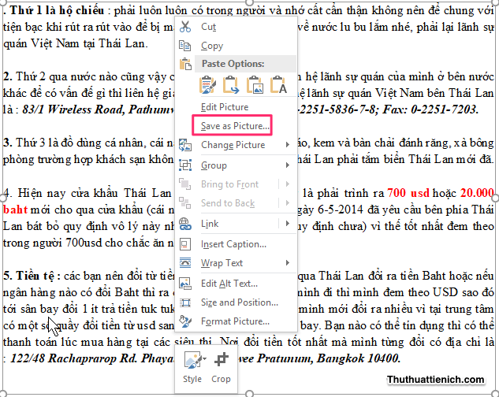499x397 pixels.
Task: Click the Cut scissors icon
Action: coord(185,27)
